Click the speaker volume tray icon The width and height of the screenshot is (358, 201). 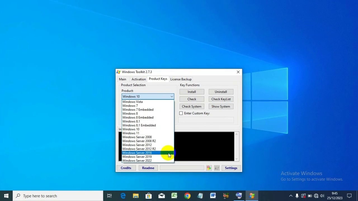click(322, 196)
